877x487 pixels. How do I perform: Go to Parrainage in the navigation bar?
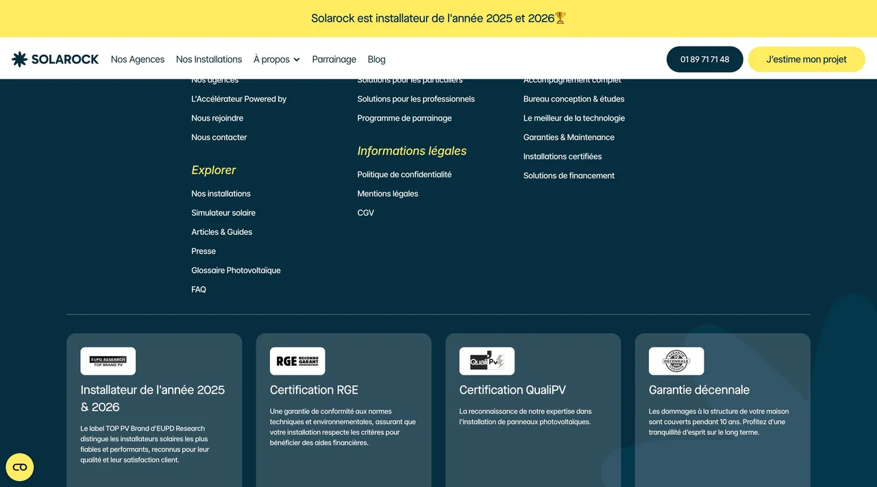(x=334, y=60)
